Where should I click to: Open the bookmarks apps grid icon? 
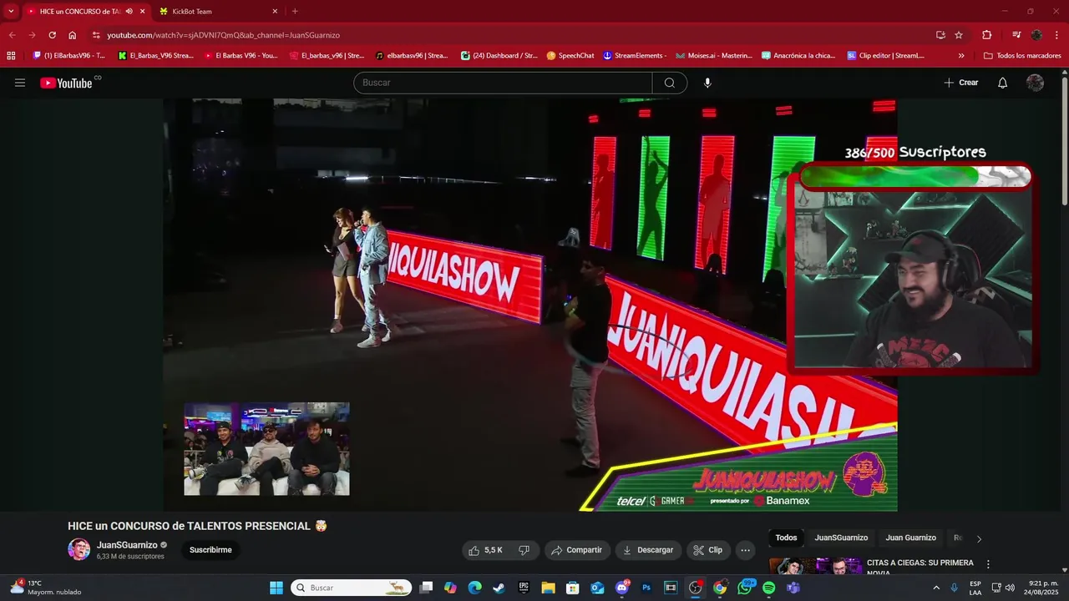[x=11, y=56]
